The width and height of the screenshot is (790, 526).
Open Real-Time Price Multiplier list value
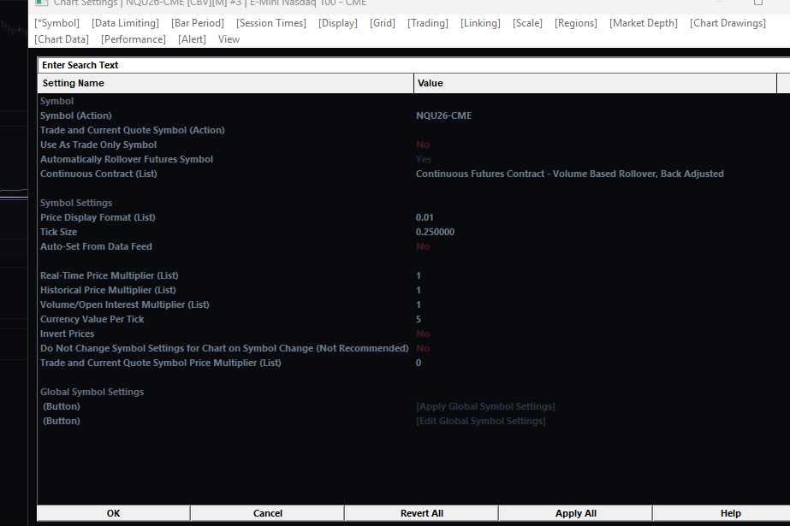(419, 276)
